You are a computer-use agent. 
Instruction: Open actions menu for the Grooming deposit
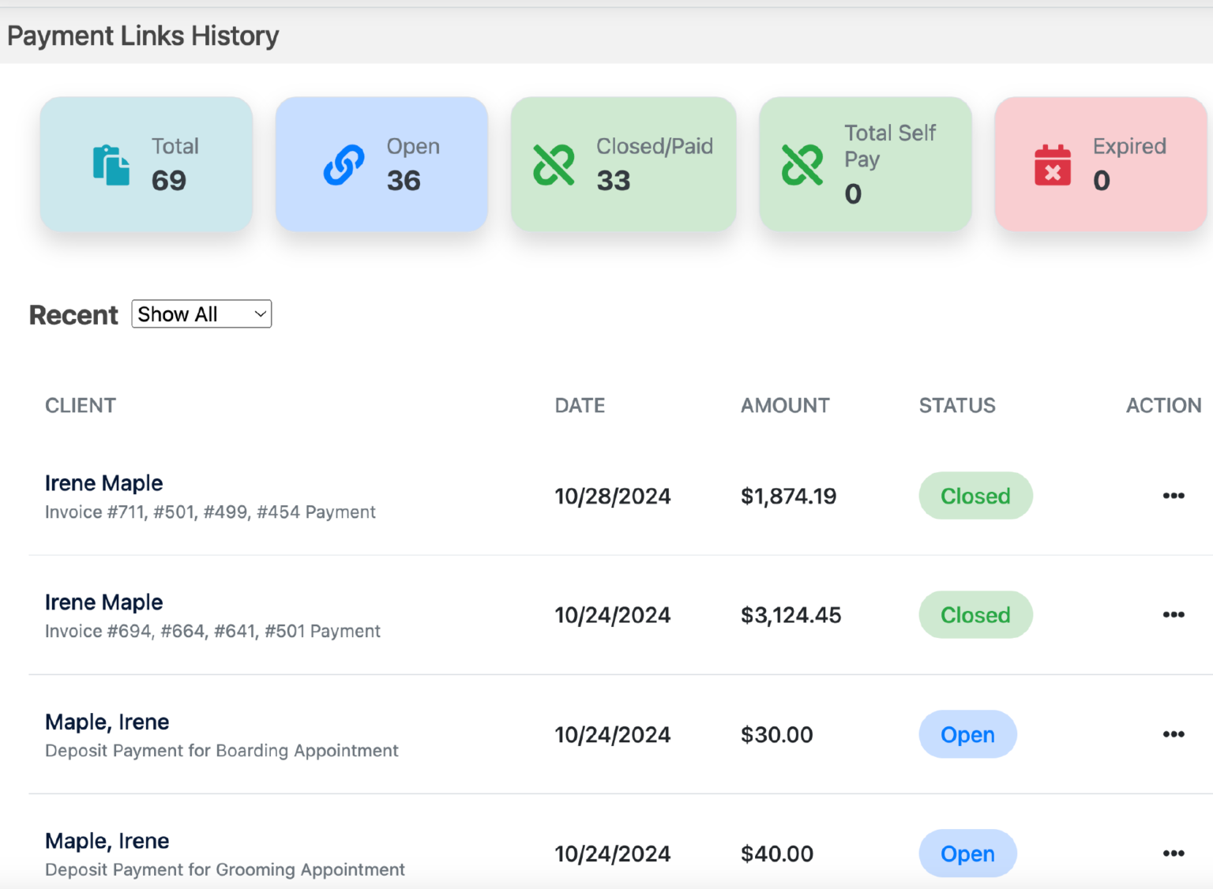coord(1174,853)
